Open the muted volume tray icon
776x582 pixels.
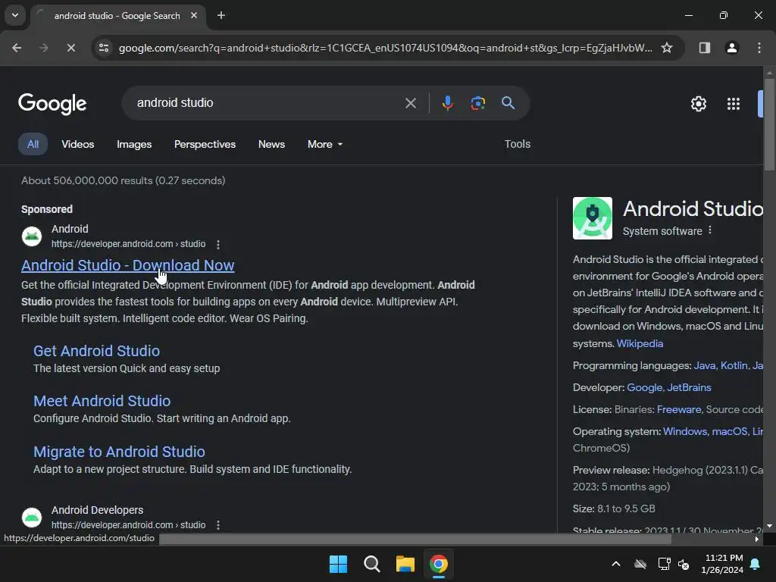(684, 564)
